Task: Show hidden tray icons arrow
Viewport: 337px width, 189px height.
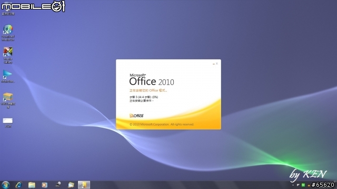Action: [293, 185]
